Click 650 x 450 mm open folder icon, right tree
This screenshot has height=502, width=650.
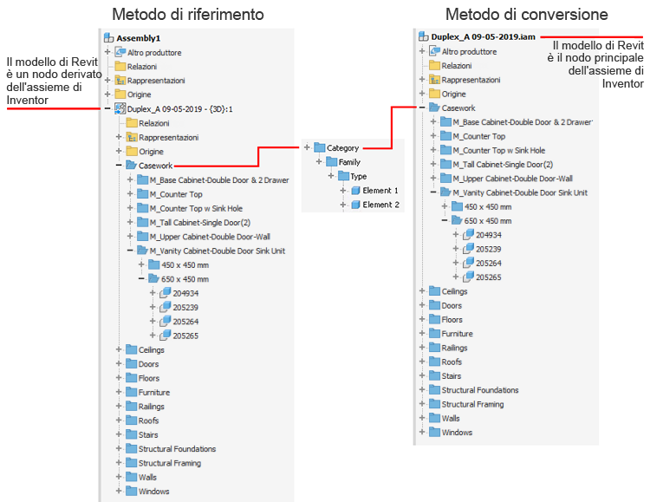coord(458,221)
